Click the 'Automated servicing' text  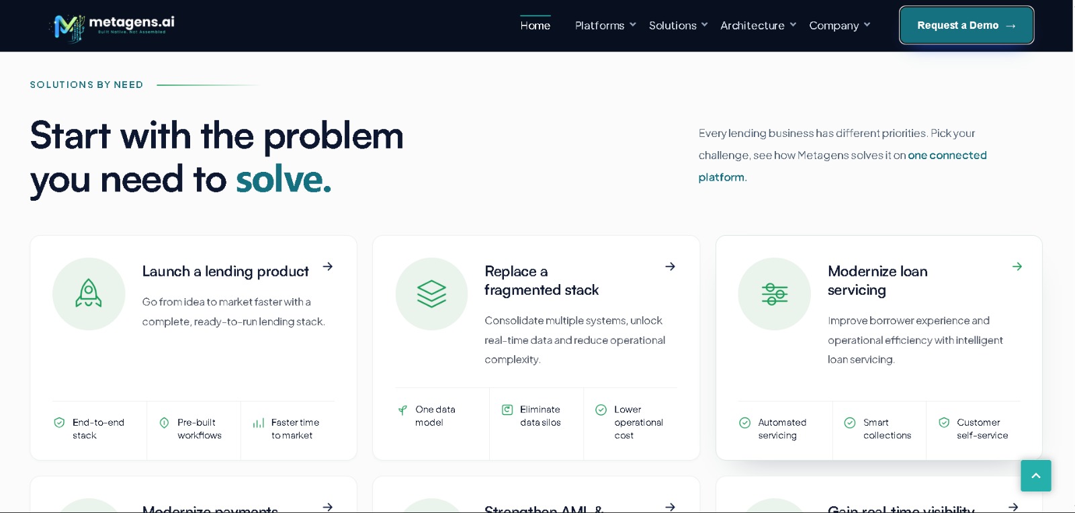pyautogui.click(x=782, y=429)
